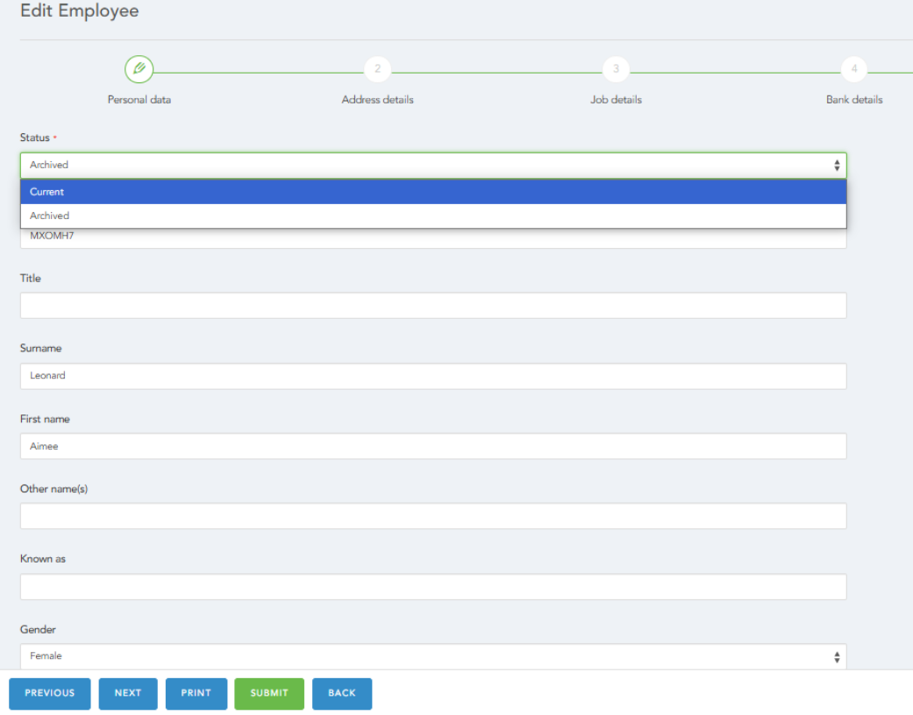
Task: Jump to step 3 circle, Job details
Action: coord(616,68)
